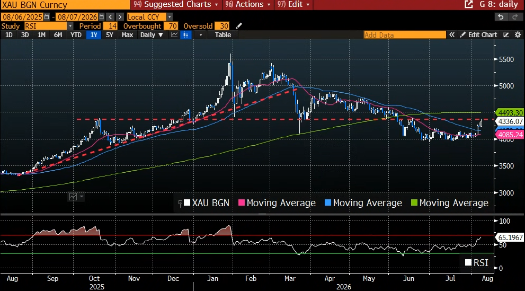Open start date calendar picker icon

[x=47, y=17]
